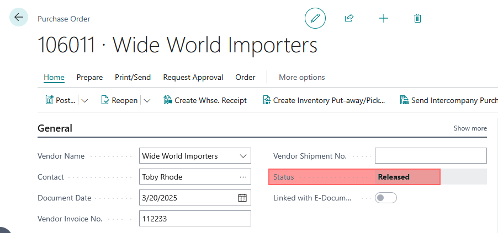Switch to the Home tab
Image resolution: width=498 pixels, height=233 pixels.
(x=54, y=77)
